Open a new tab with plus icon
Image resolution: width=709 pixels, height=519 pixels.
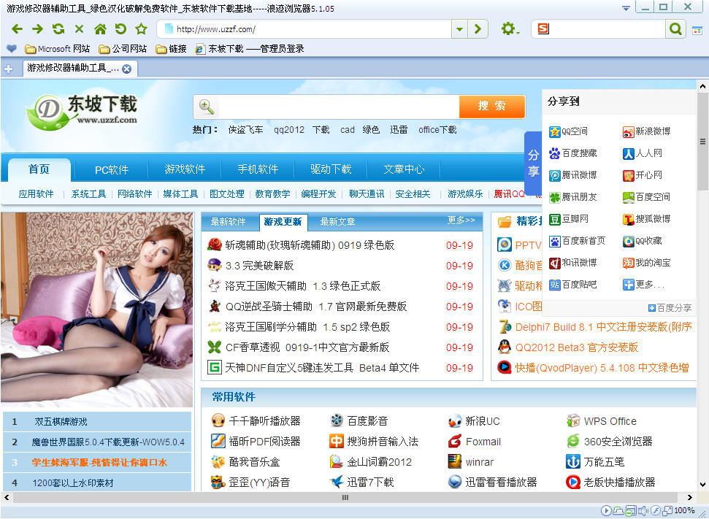9,69
